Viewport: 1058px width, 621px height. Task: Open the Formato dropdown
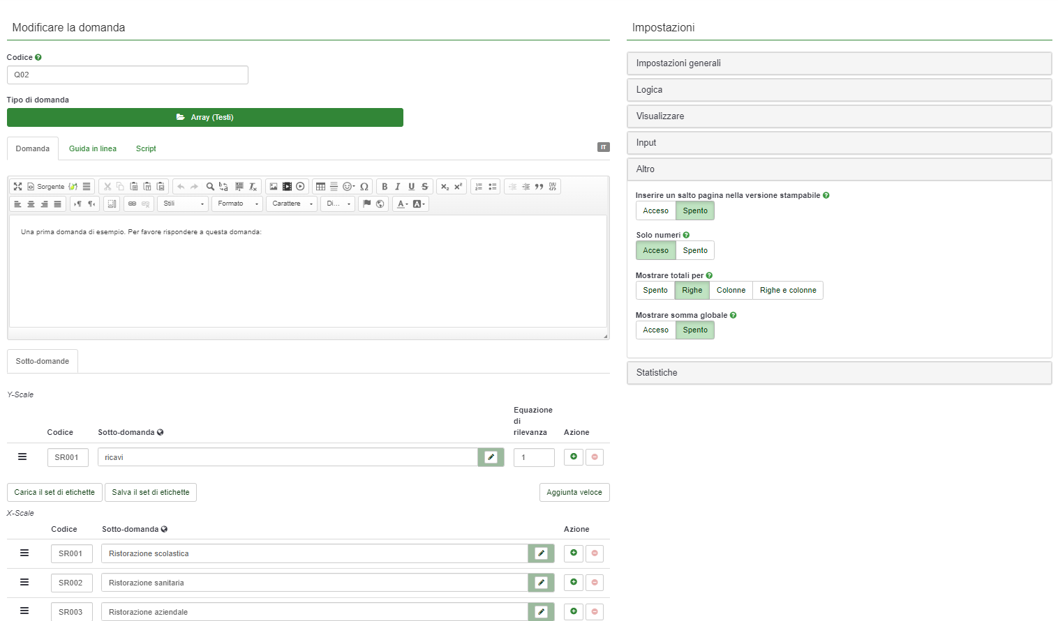[x=237, y=204]
